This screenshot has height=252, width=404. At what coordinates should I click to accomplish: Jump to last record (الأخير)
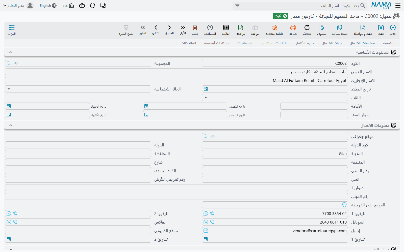click(x=143, y=27)
